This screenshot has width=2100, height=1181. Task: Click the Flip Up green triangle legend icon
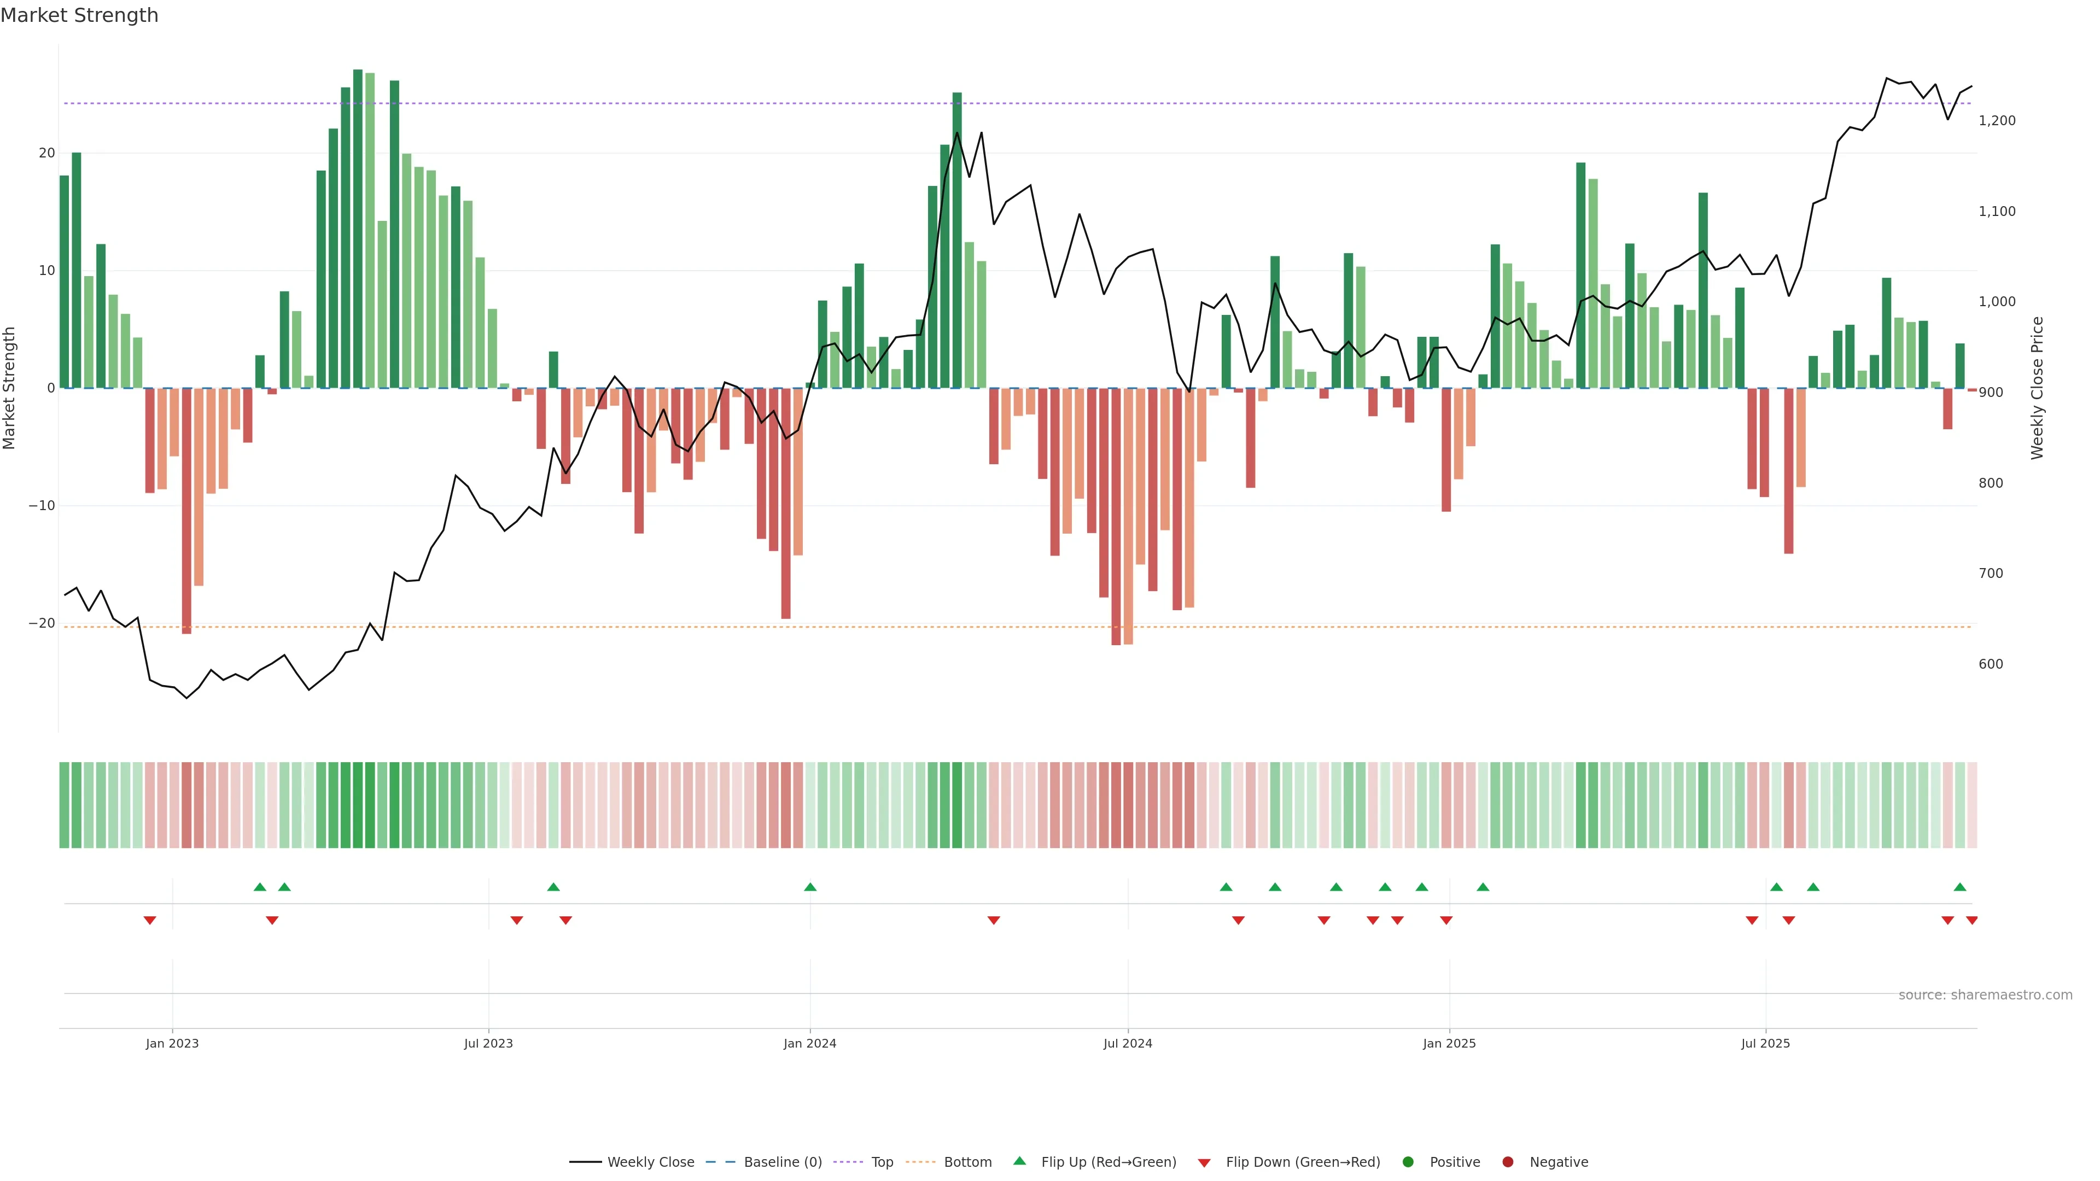point(1019,1161)
